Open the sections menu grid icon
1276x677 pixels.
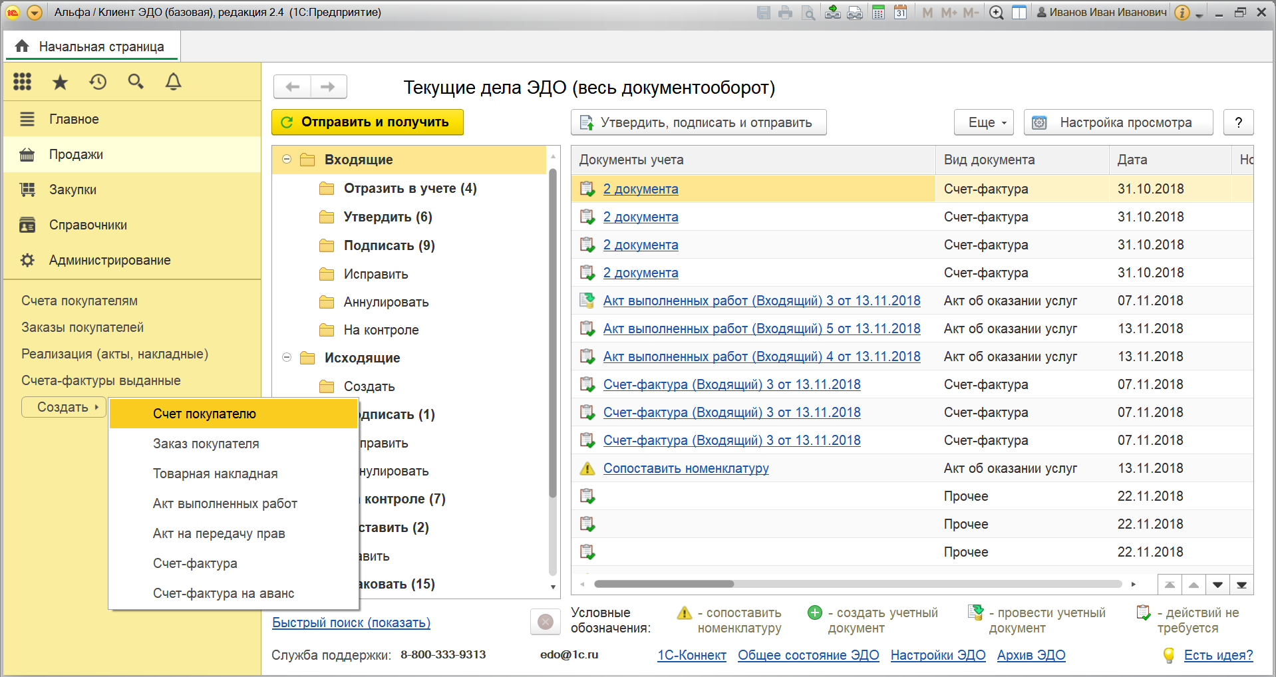[23, 82]
